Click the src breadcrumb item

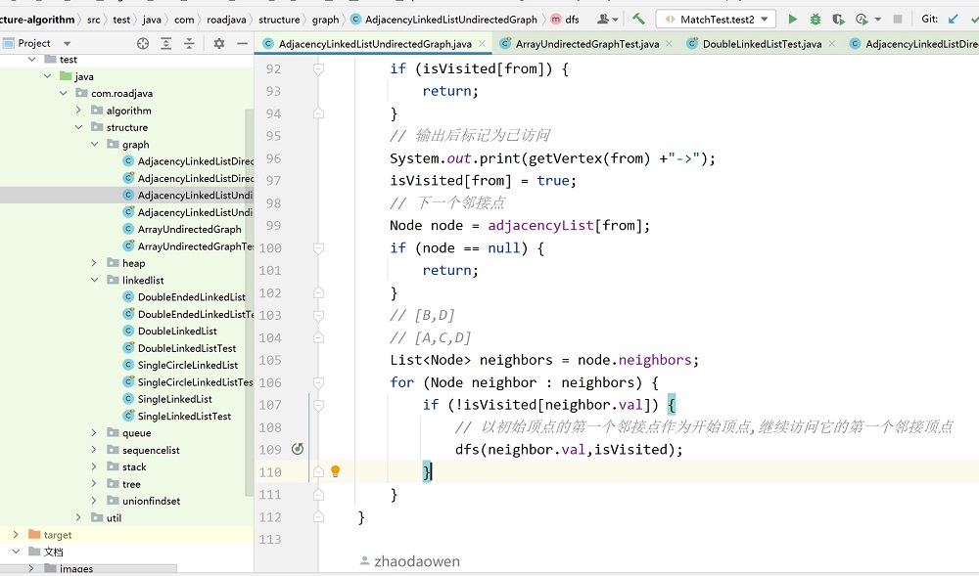94,20
